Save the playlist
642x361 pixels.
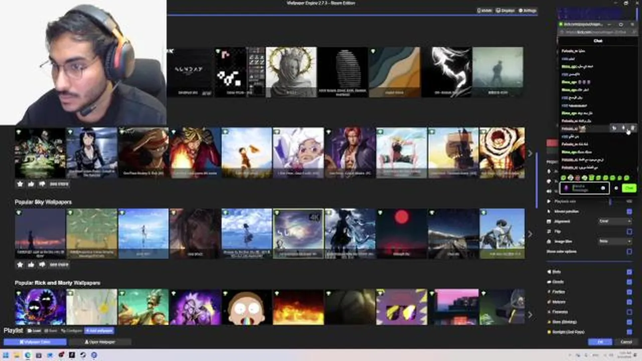point(51,331)
